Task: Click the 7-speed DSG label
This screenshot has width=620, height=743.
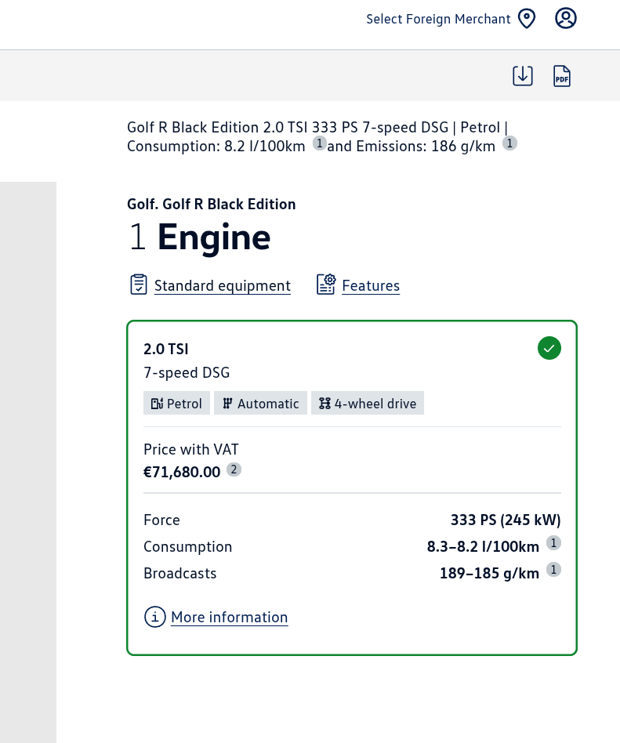Action: (187, 373)
